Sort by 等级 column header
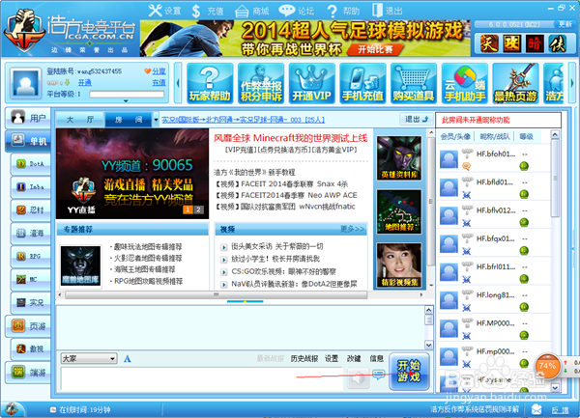 526,136
